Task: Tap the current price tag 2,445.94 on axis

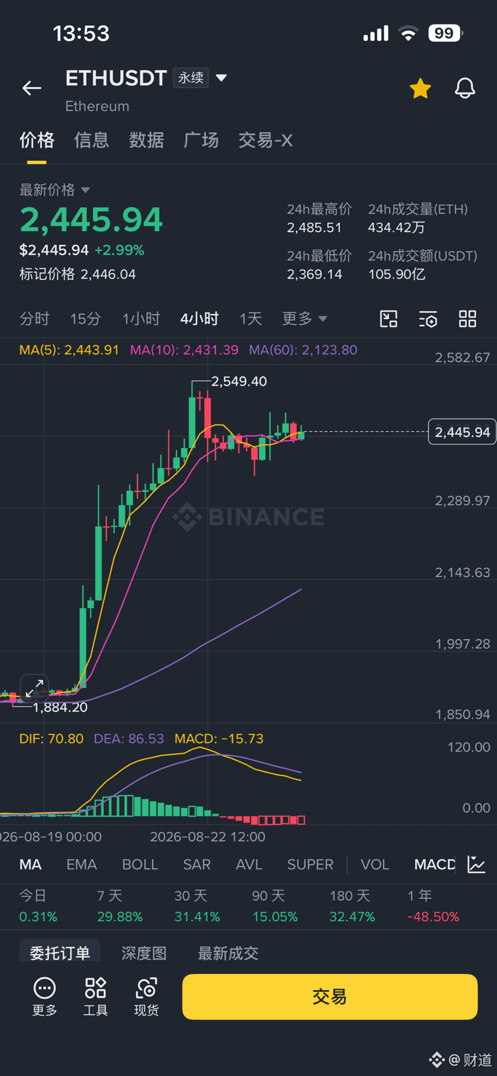Action: pos(462,432)
